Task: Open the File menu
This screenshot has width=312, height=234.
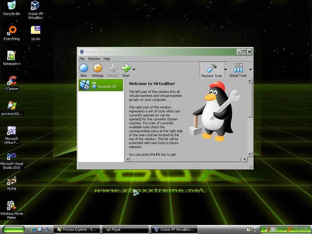Action: (82, 59)
